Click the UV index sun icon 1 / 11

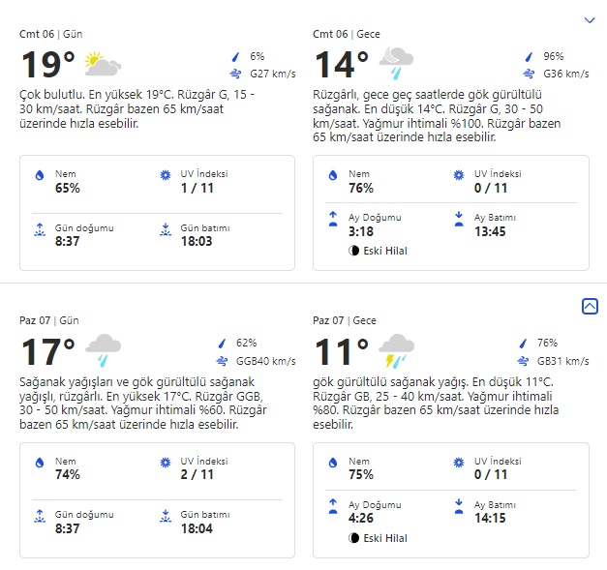pos(164,175)
